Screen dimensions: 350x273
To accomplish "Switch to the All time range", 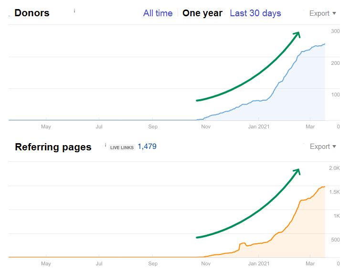I will click(x=158, y=13).
